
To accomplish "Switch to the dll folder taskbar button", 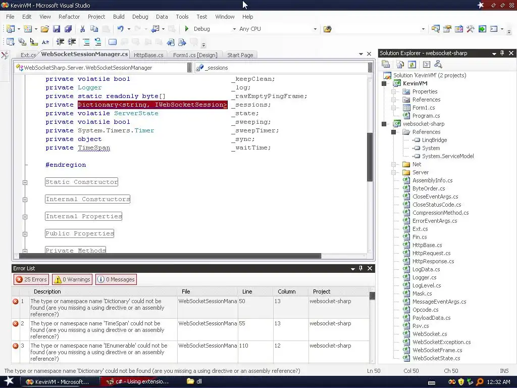I will pos(194,381).
